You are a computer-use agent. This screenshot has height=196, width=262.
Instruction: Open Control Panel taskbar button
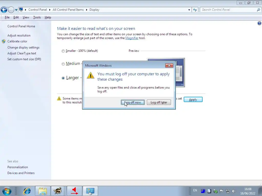90,191
